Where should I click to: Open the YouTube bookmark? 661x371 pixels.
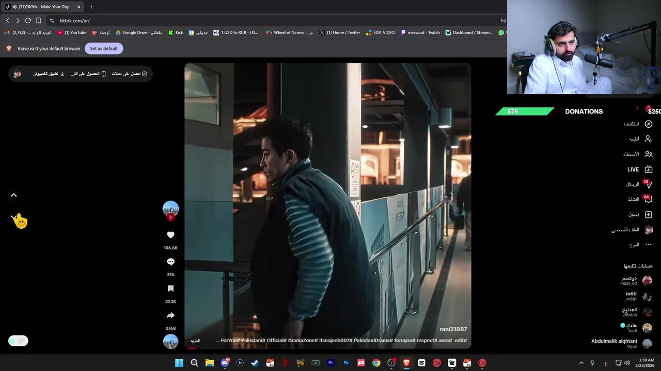point(72,32)
